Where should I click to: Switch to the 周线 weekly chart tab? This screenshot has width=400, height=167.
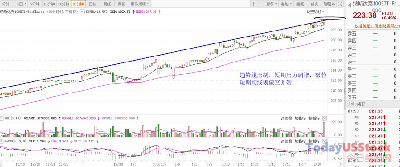[x=107, y=4]
